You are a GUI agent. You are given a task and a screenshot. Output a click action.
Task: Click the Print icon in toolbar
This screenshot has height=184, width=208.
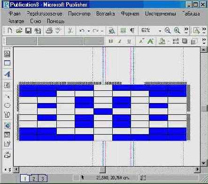click(x=49, y=31)
